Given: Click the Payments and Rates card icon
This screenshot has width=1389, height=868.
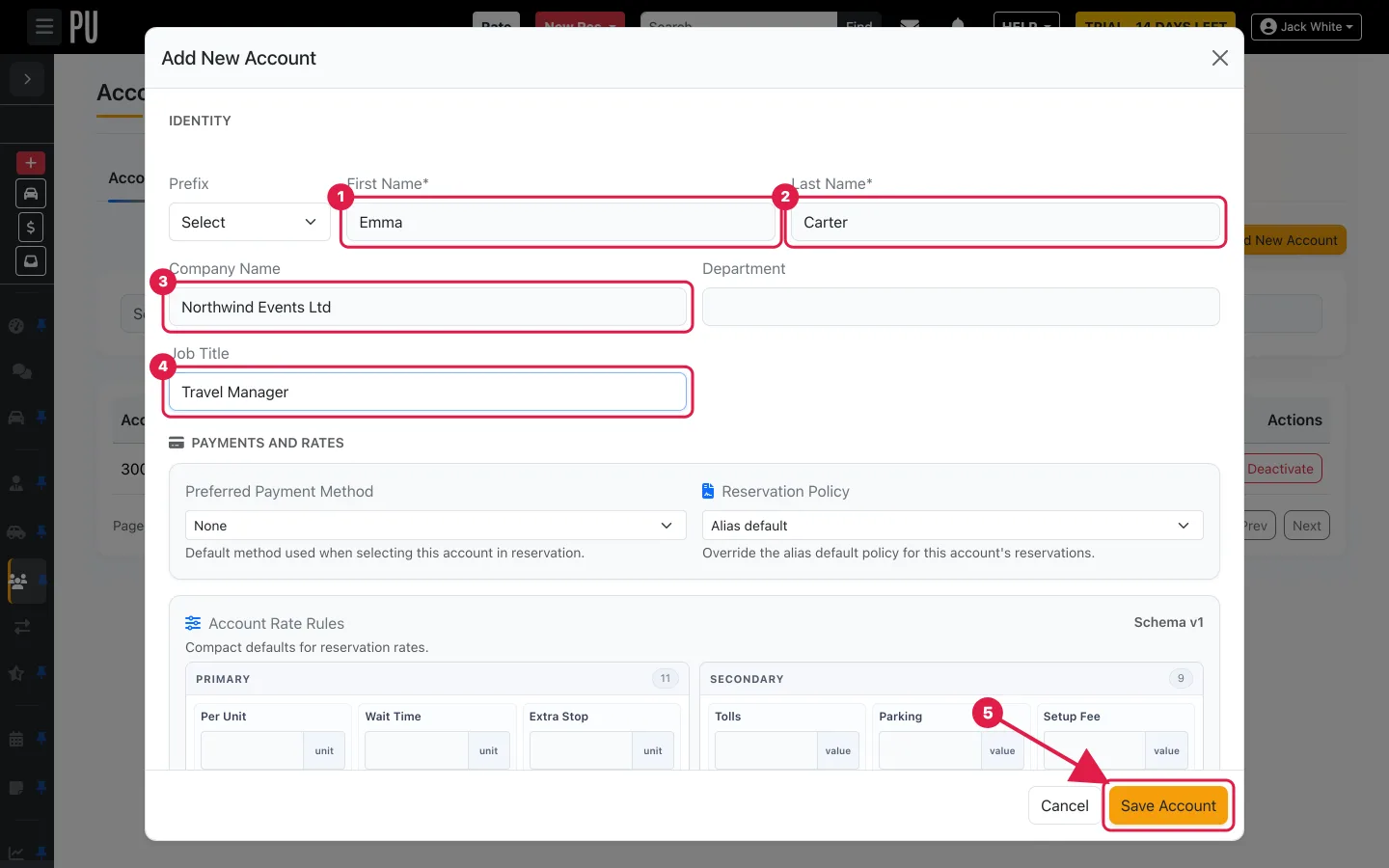Looking at the screenshot, I should point(176,443).
